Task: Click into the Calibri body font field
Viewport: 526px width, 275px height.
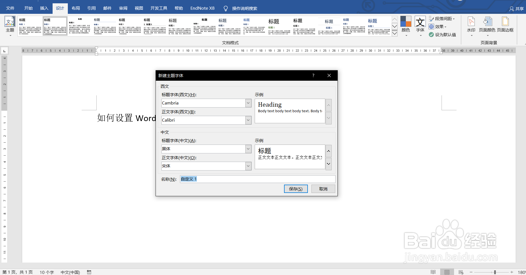Action: click(x=203, y=120)
